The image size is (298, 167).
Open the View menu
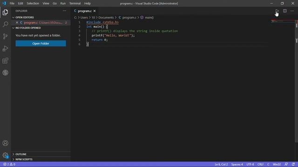[46, 3]
